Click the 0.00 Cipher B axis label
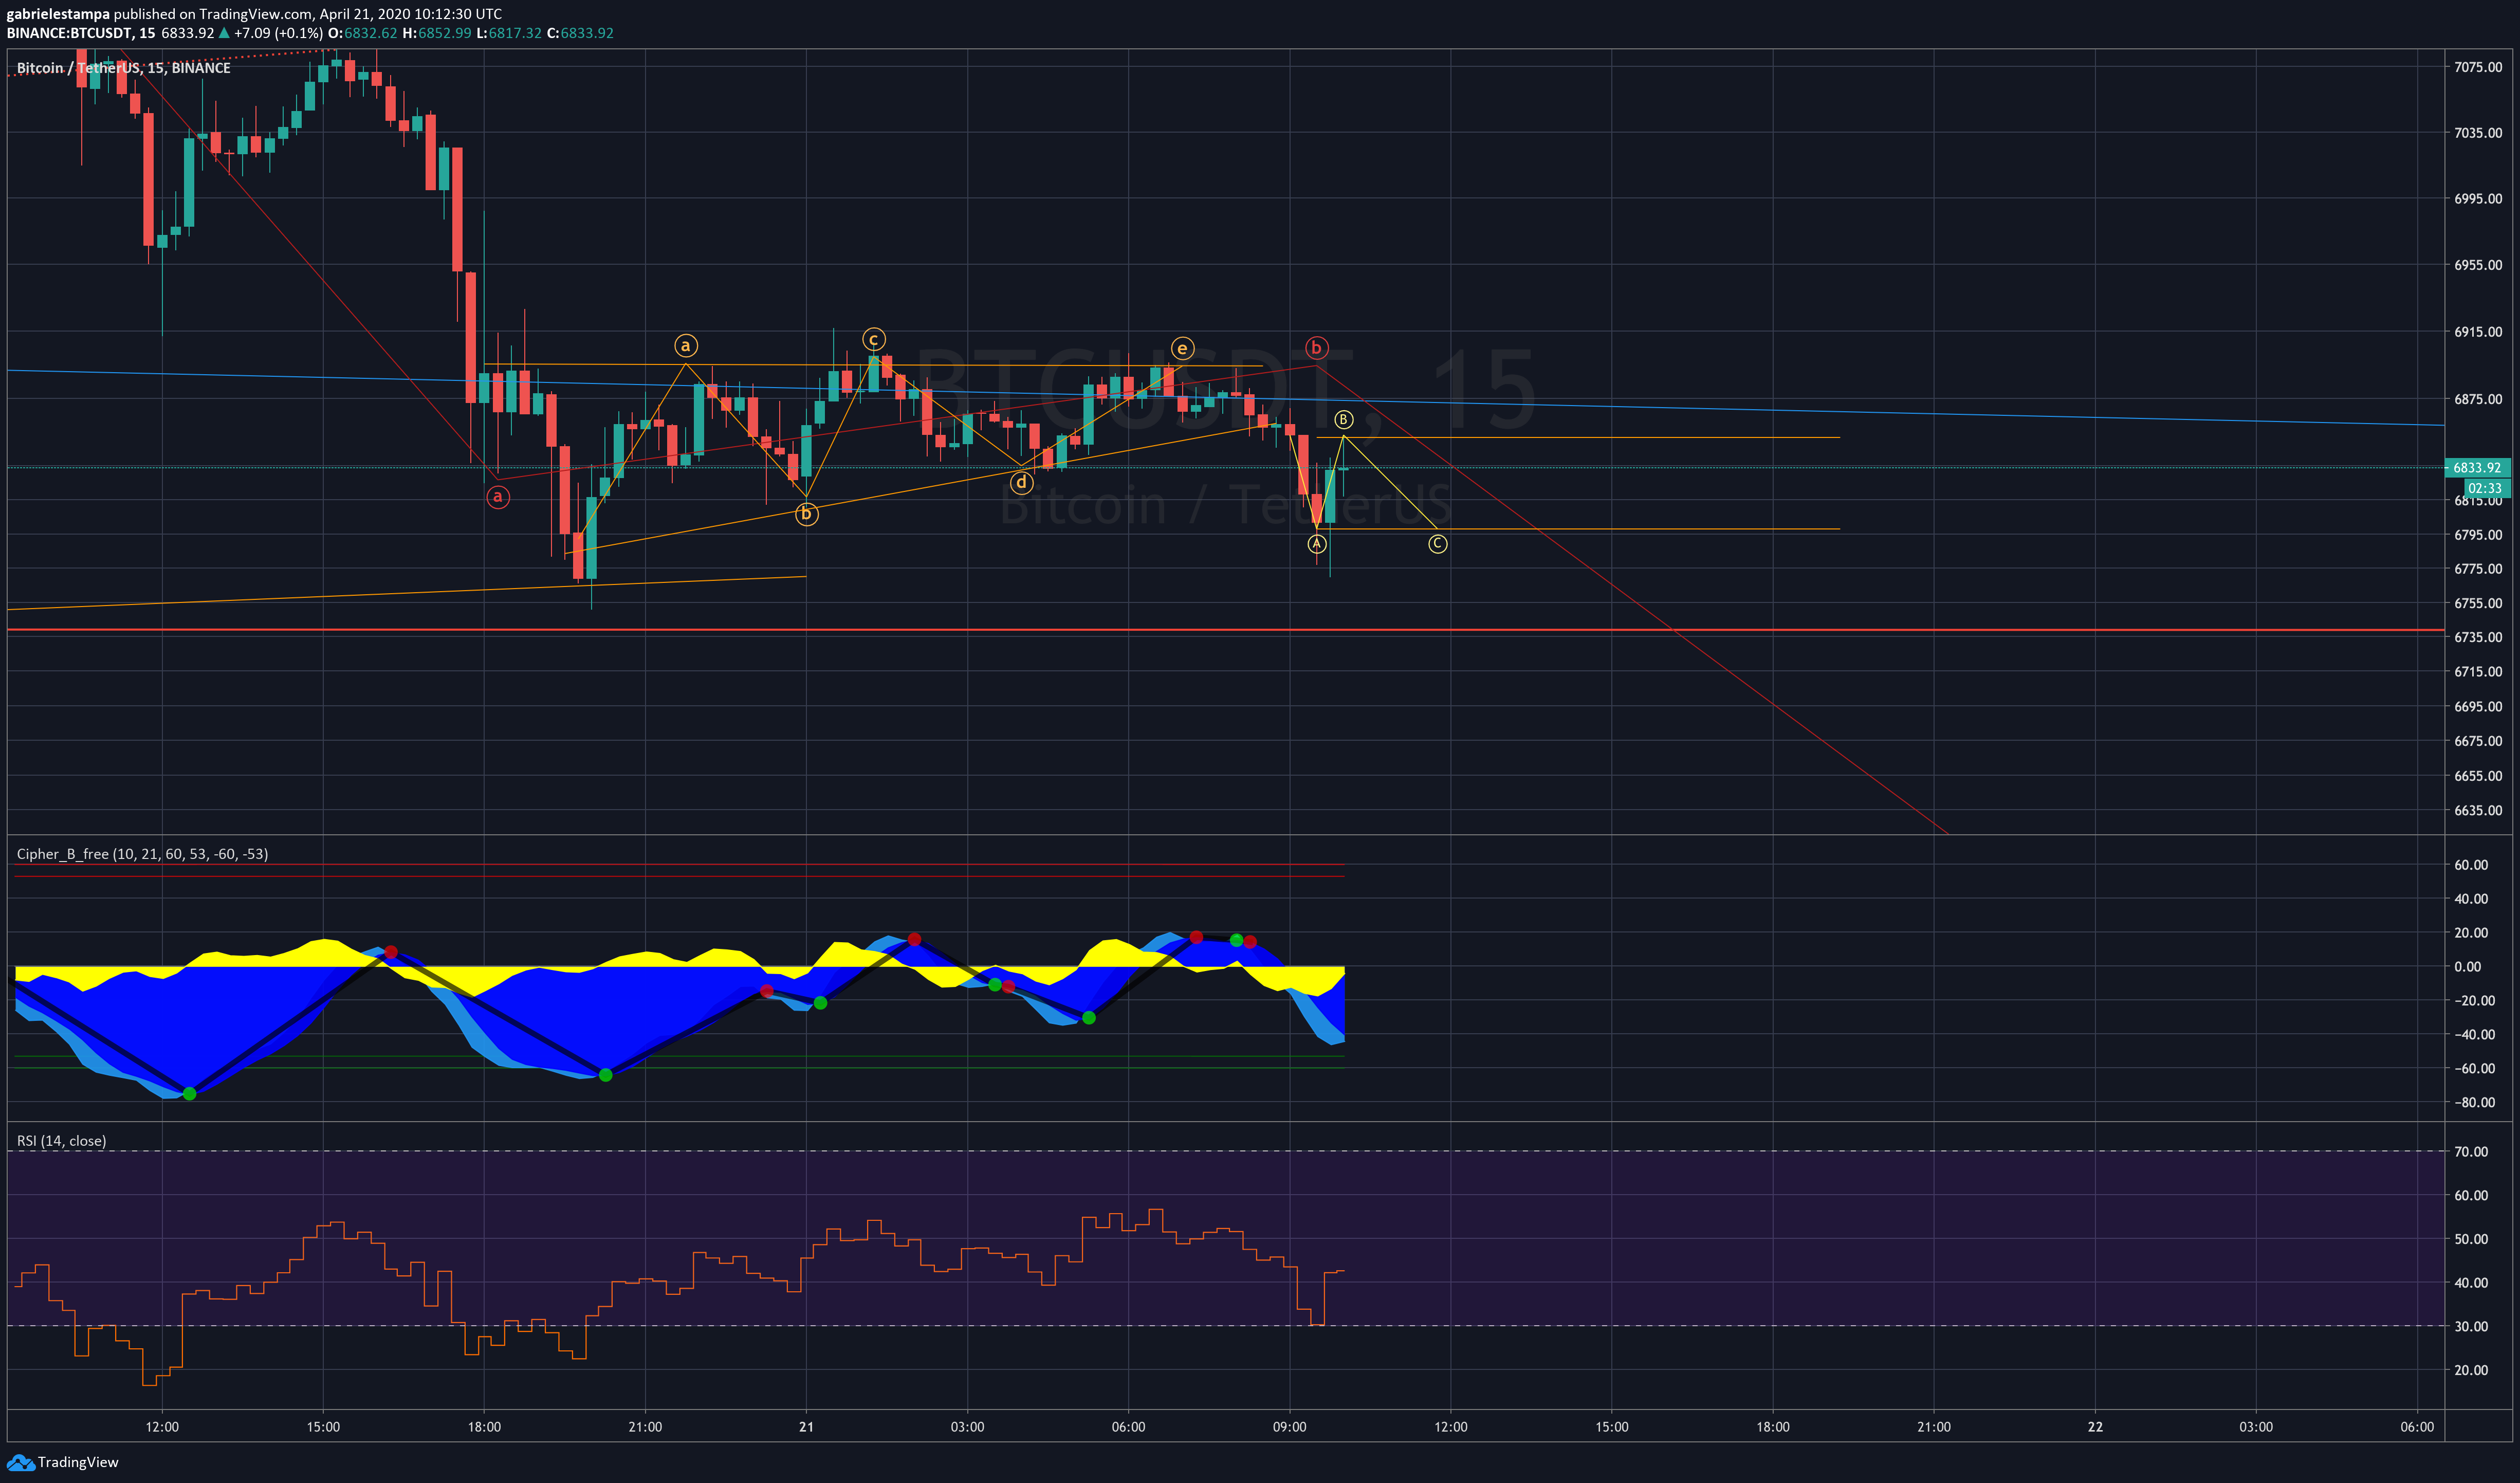This screenshot has height=1483, width=2520. 2467,967
